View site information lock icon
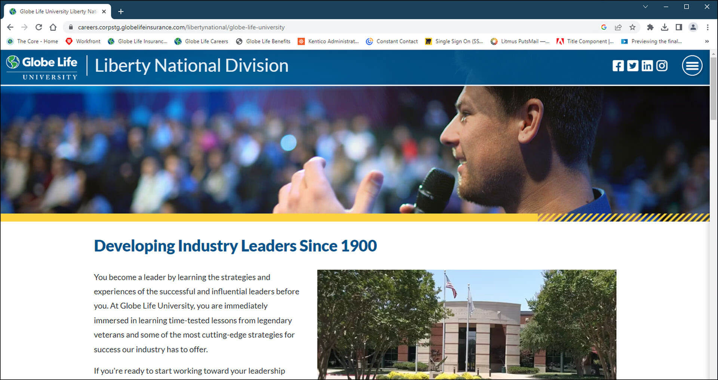Viewport: 718px width, 380px height. point(71,27)
